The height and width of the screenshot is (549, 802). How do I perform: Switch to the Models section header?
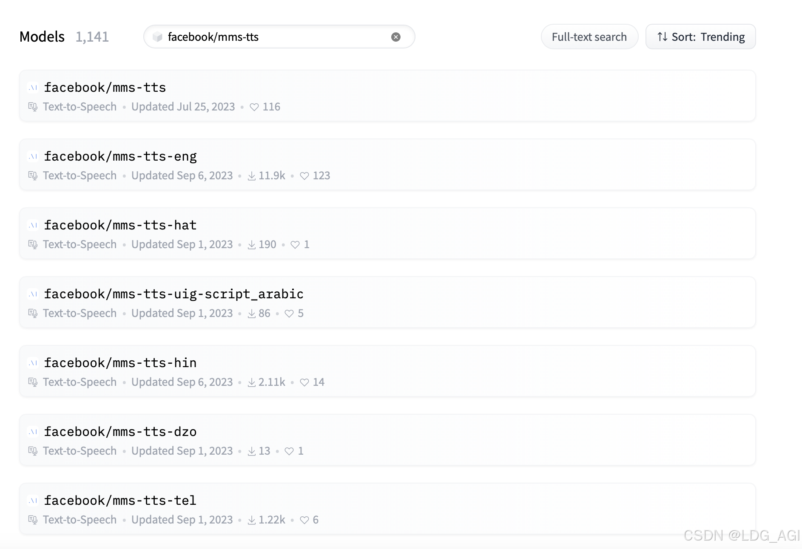(42, 37)
